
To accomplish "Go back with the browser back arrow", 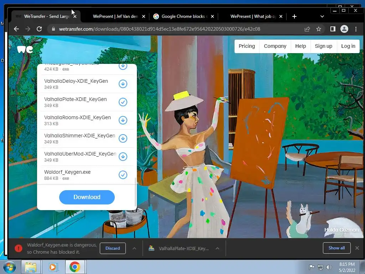I will point(16,29).
